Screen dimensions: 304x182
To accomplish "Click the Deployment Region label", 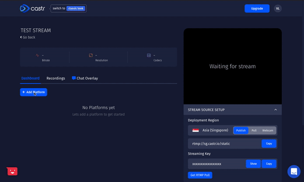I will tap(203, 120).
